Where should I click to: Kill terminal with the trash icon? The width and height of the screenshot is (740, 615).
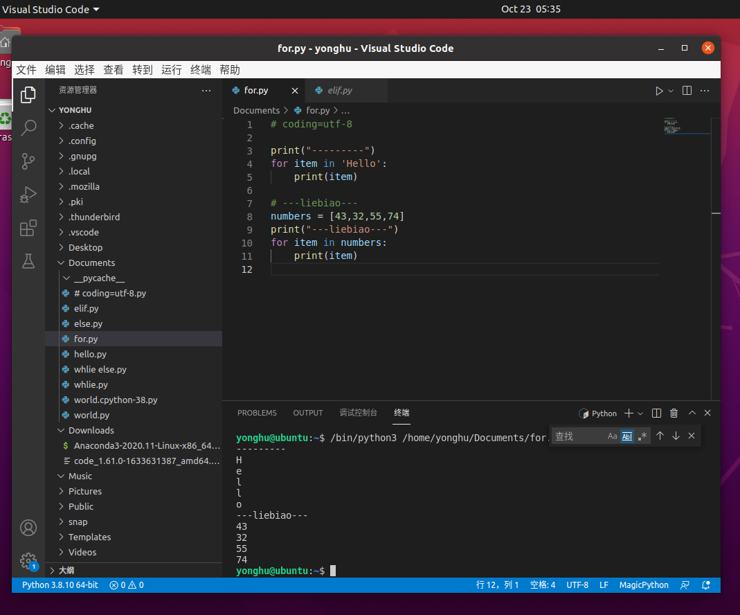coord(674,413)
